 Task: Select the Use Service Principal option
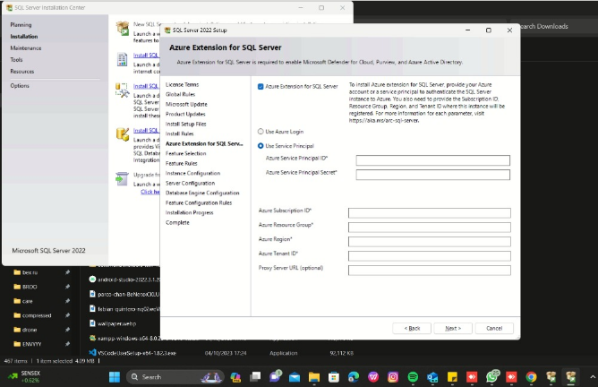[x=261, y=145]
